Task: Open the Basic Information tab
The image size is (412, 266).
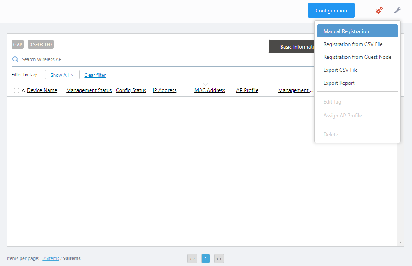Action: (292, 46)
